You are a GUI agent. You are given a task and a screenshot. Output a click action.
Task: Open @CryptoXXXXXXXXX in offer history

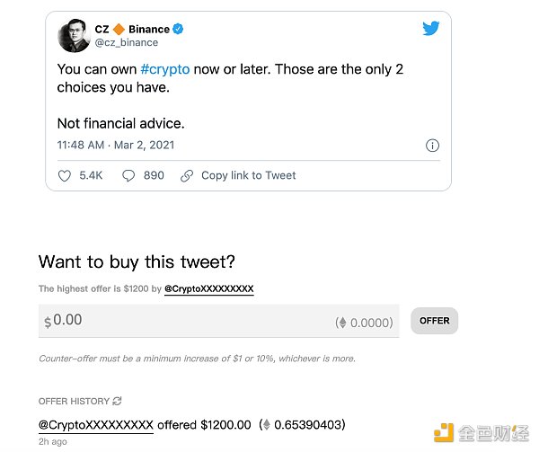tap(96, 425)
